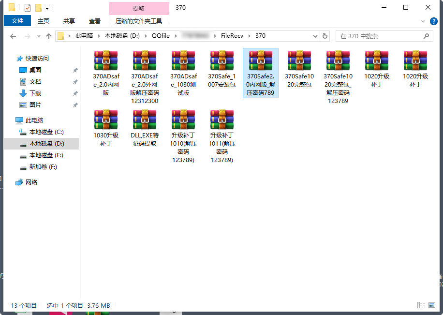Select the 370Safe1020完整包 archive icon
This screenshot has height=315, width=443.
(x=299, y=60)
